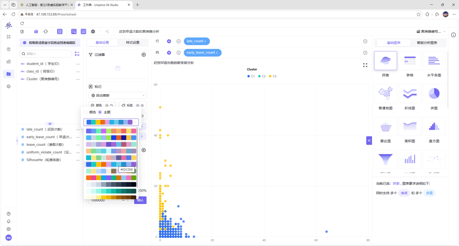Screen dimensions: 459x246
Task: Click the info icon at far right
Action: click(x=453, y=35)
